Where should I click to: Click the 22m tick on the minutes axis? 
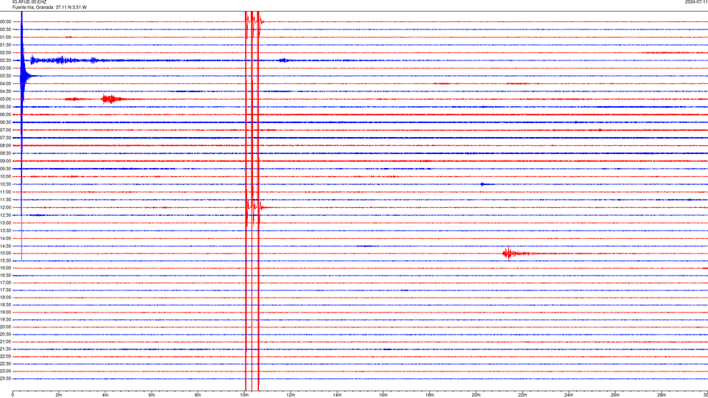(522, 395)
